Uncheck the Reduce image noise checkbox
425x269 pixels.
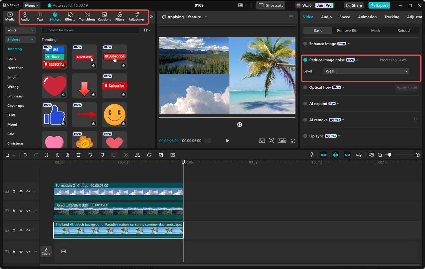(305, 60)
